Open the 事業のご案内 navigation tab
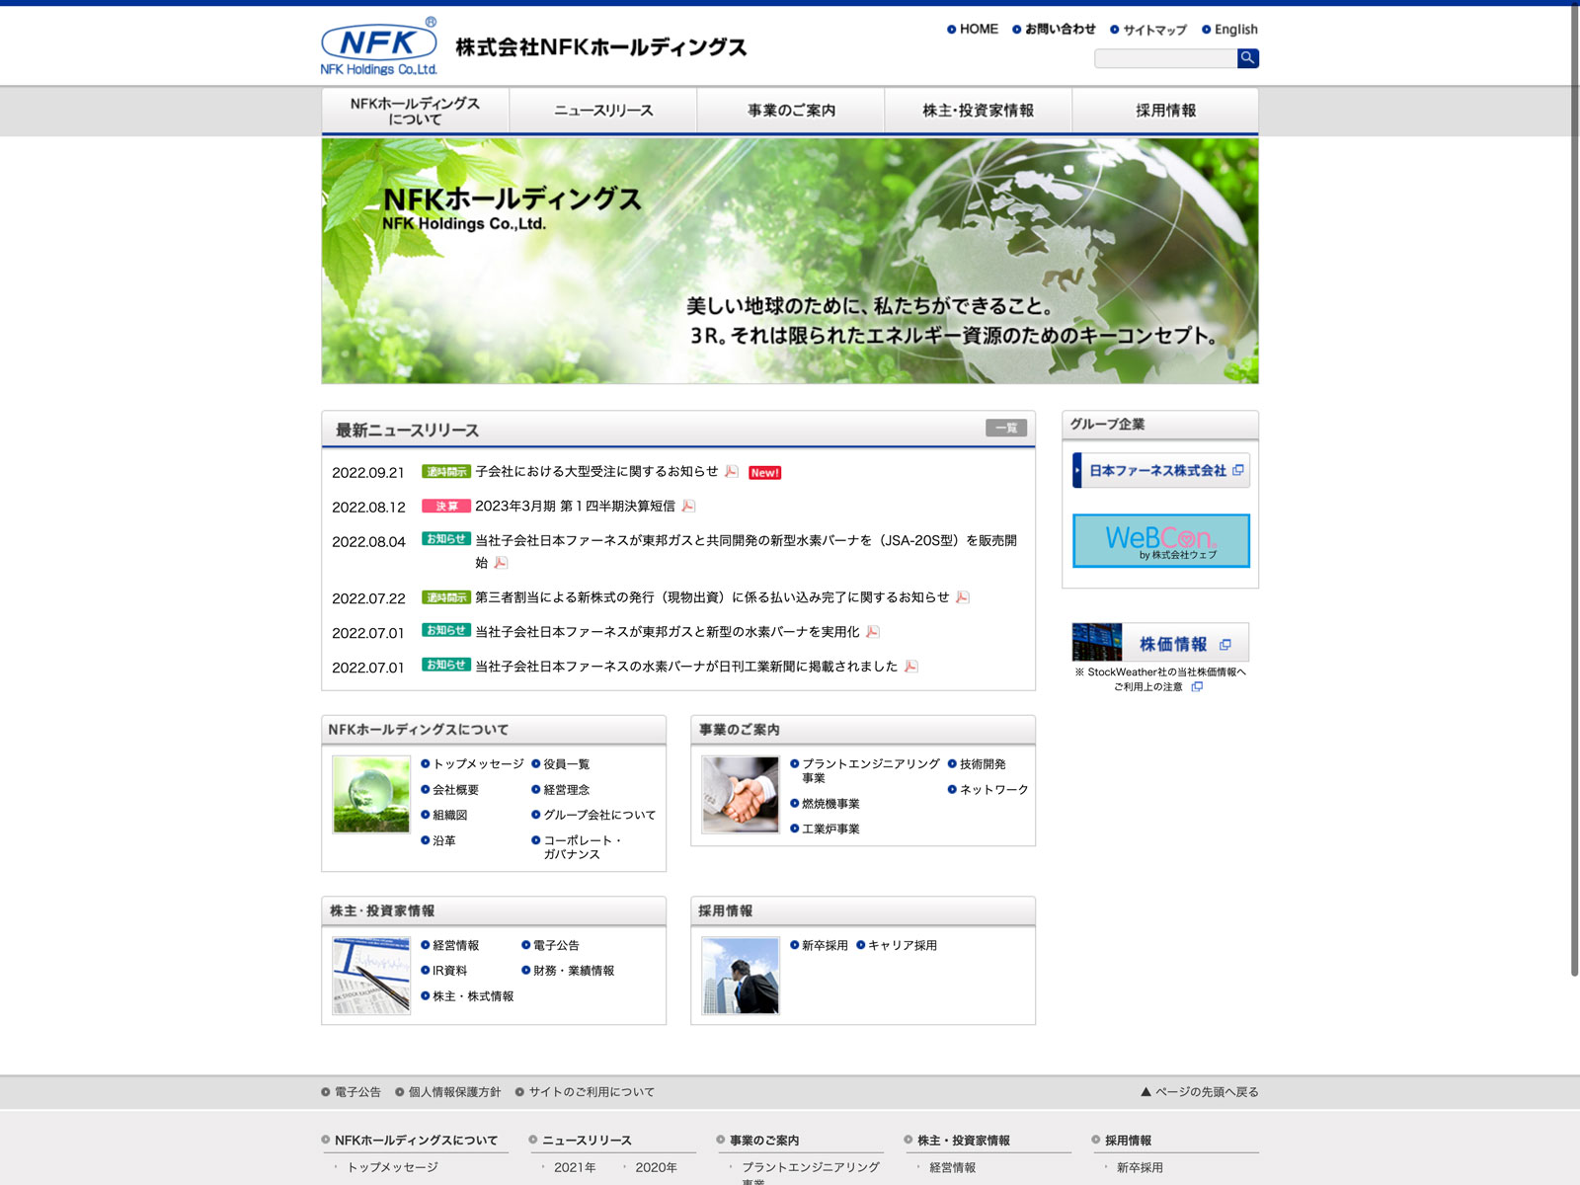Viewport: 1580px width, 1185px height. (790, 111)
